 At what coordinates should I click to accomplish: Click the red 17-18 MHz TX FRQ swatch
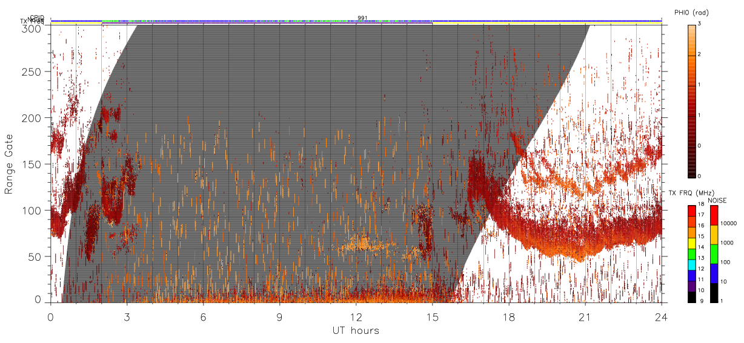[x=691, y=211]
